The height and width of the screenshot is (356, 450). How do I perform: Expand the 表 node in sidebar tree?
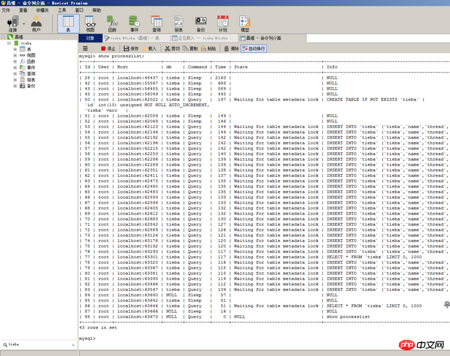point(15,49)
